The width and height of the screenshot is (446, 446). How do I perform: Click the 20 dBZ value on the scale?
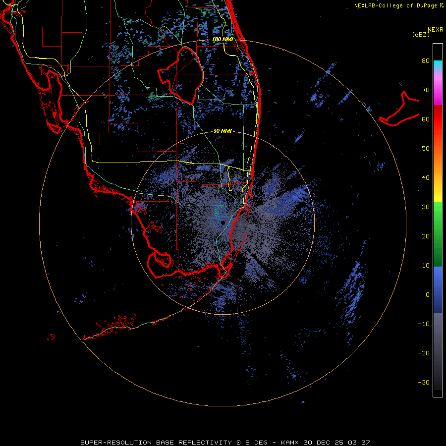[426, 236]
